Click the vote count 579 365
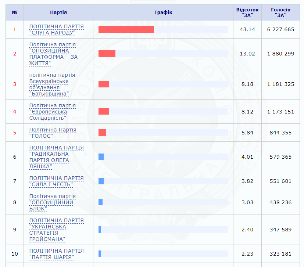The height and width of the screenshot is (267, 304). [280, 157]
